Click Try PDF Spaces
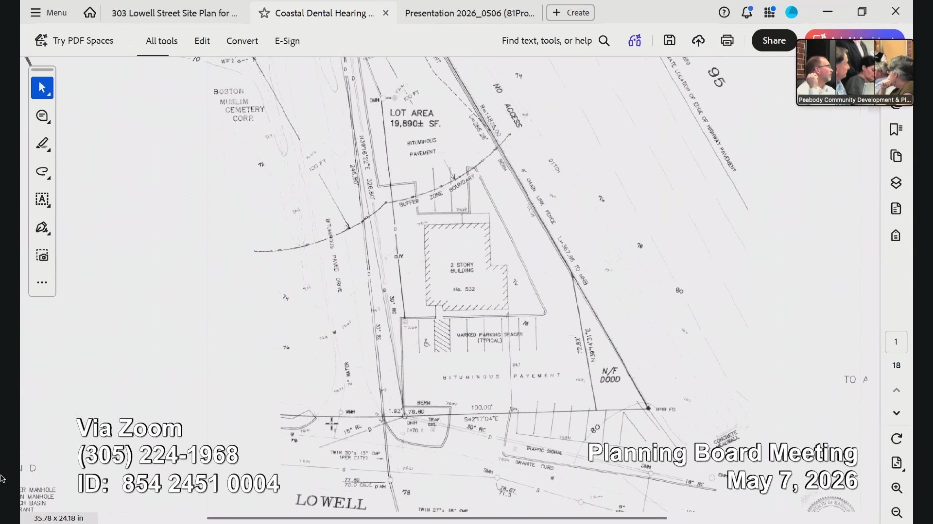Image resolution: width=933 pixels, height=524 pixels. pyautogui.click(x=74, y=41)
